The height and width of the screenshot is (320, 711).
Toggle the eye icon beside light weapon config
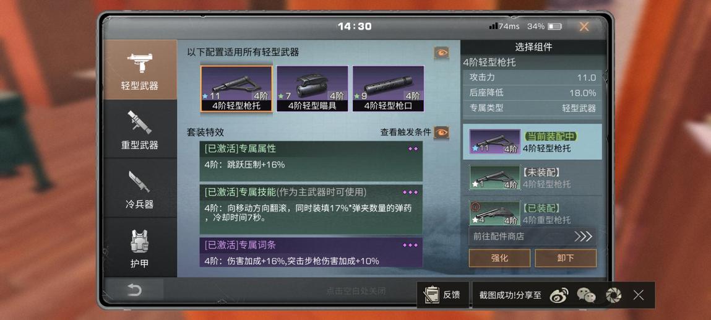(441, 53)
